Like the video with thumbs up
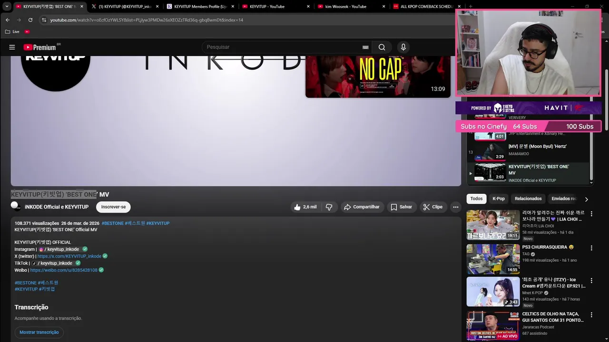The width and height of the screenshot is (609, 342). [305, 207]
